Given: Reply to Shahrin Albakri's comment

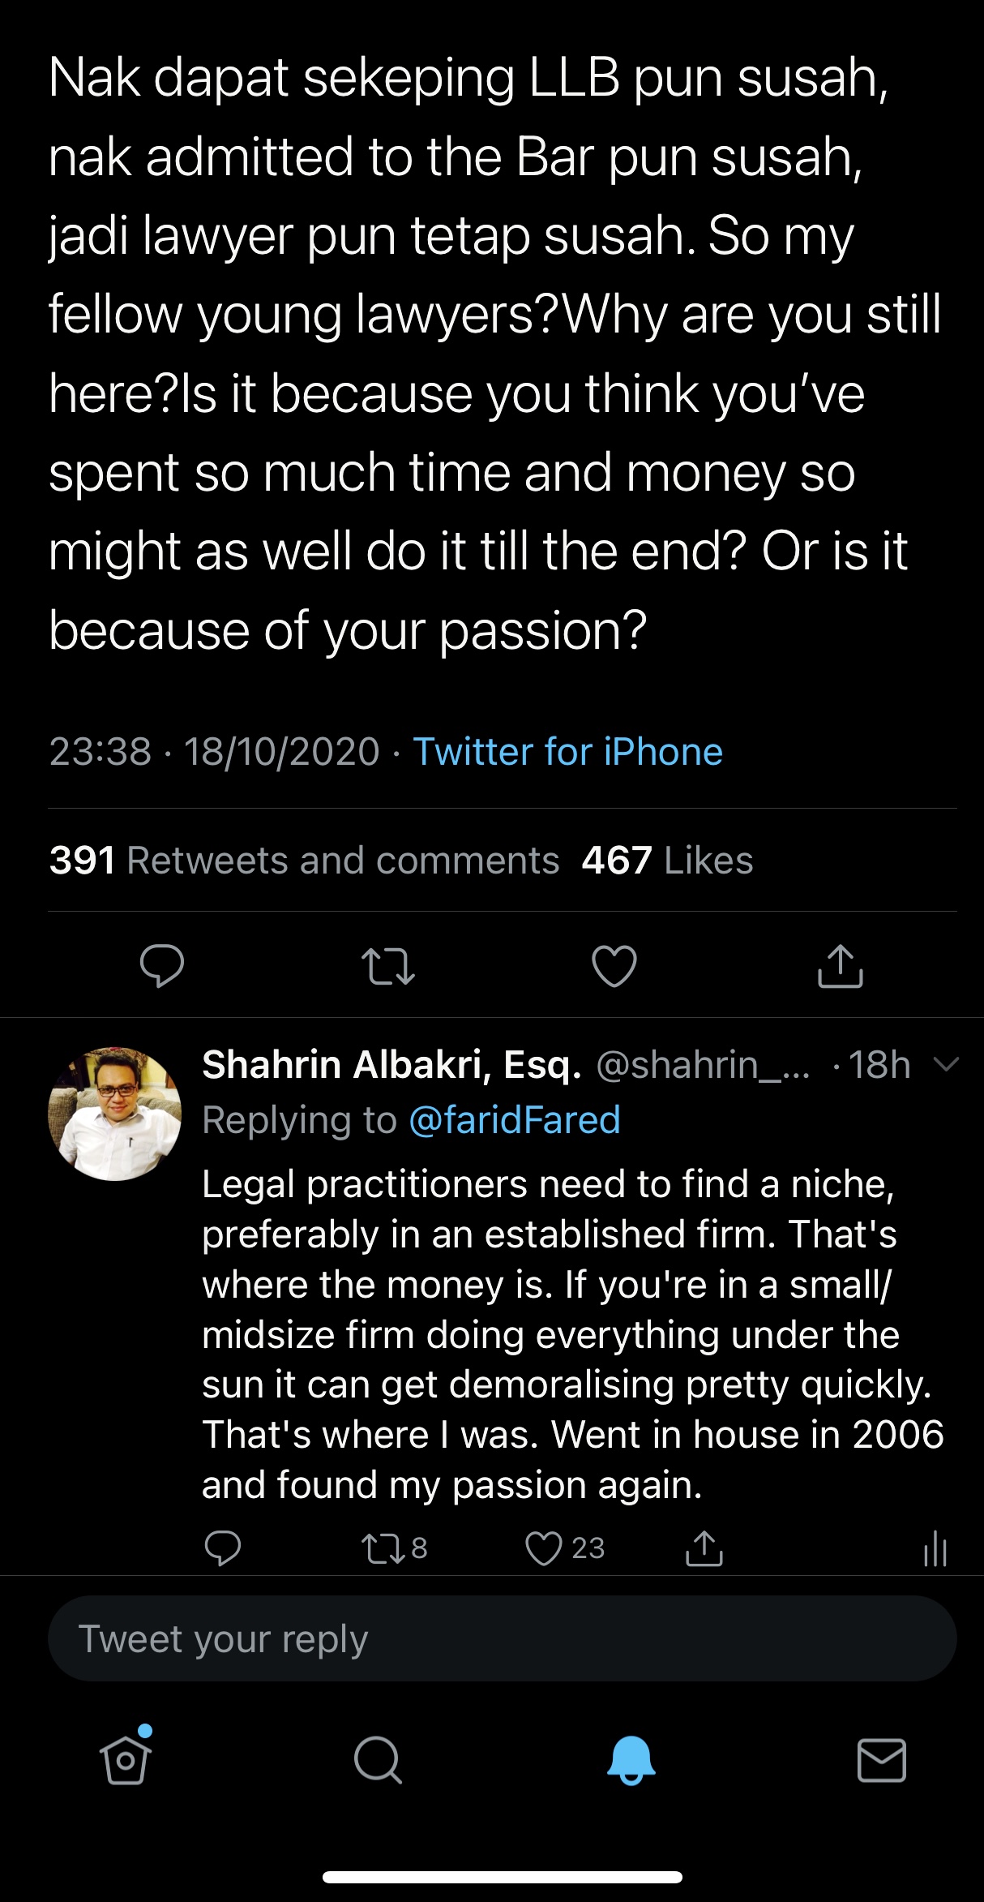Looking at the screenshot, I should pyautogui.click(x=223, y=1548).
